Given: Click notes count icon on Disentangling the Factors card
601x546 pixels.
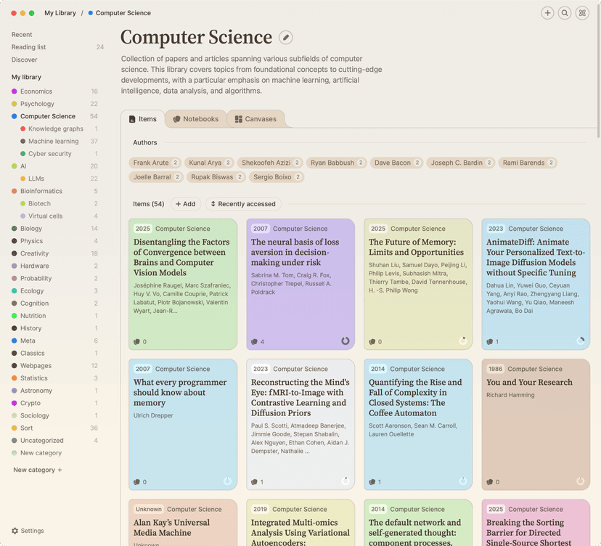Looking at the screenshot, I should point(136,341).
